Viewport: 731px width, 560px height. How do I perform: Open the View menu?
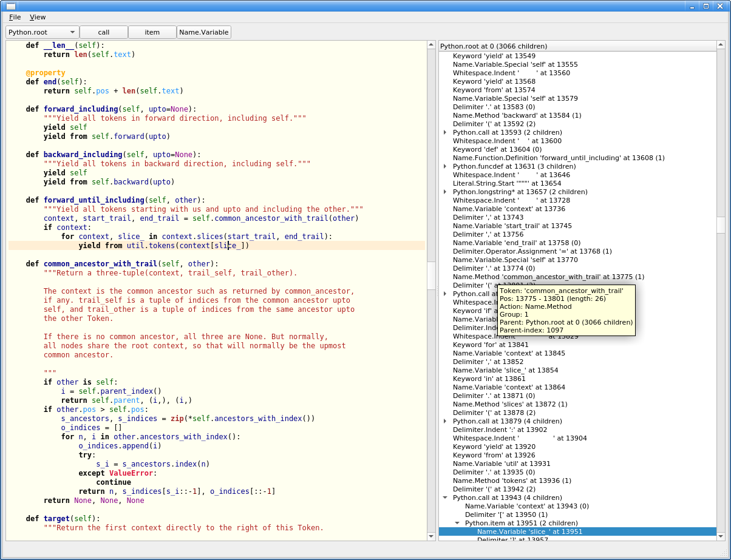click(x=38, y=17)
